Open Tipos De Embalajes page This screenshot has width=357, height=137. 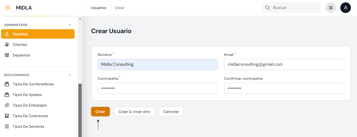pyautogui.click(x=29, y=105)
